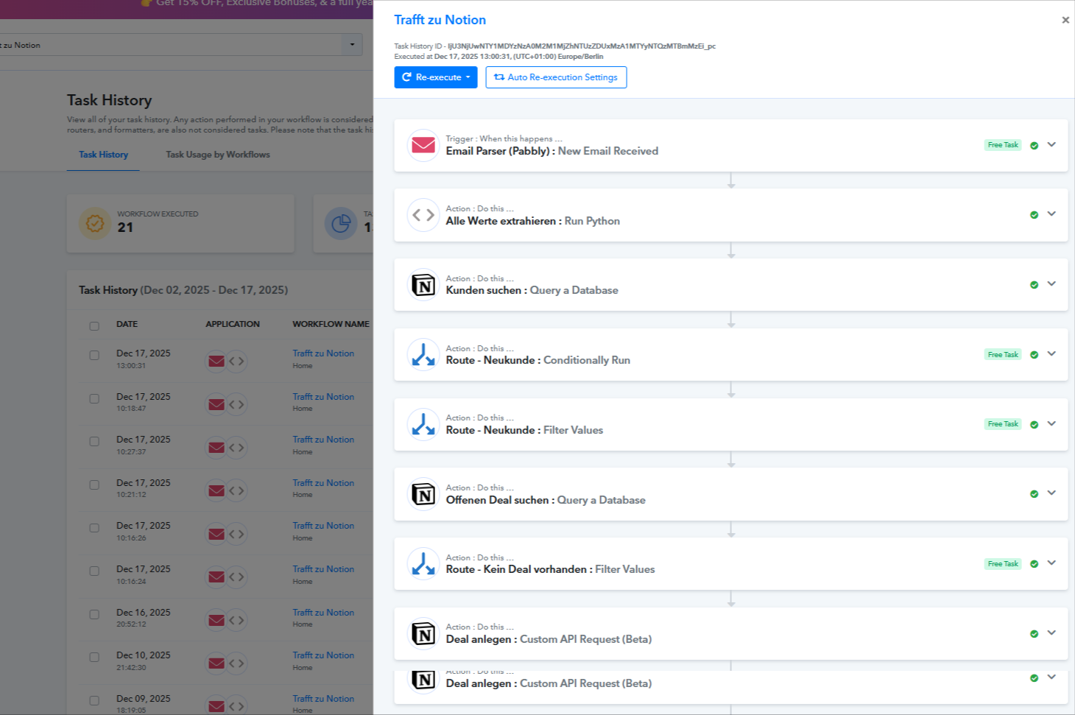Viewport: 1075px width, 715px height.
Task: Click router icon for Conditionally Run step
Action: pyautogui.click(x=423, y=355)
